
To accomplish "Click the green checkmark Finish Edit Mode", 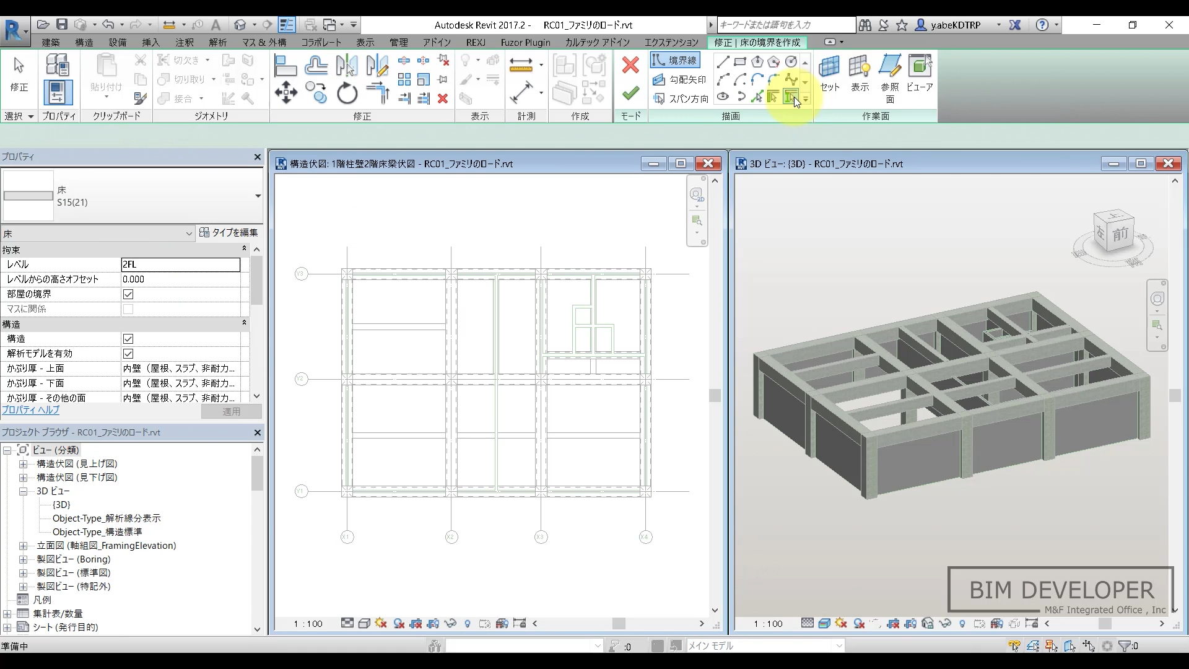I will coord(630,94).
